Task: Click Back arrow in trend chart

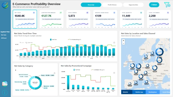Action: 22,43
